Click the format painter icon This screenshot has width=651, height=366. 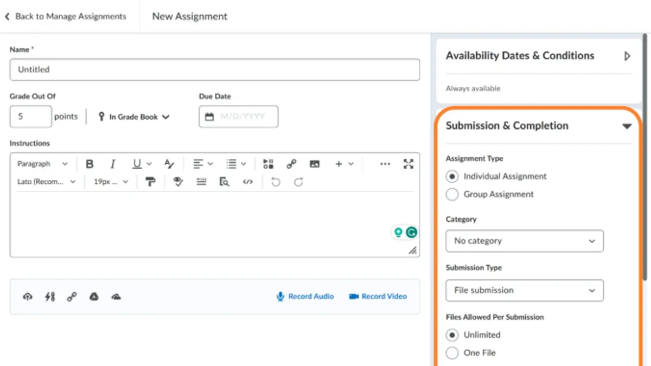click(151, 182)
